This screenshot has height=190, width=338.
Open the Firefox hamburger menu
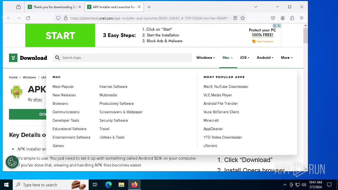click(x=302, y=18)
